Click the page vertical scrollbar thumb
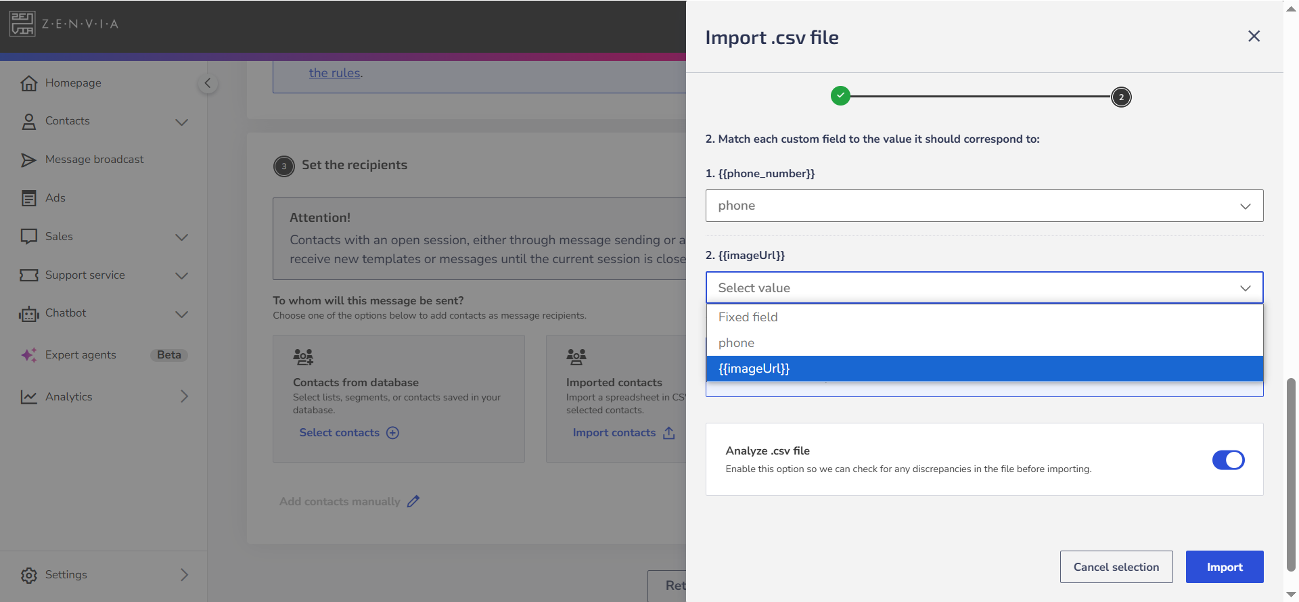The image size is (1299, 602). point(1291,473)
